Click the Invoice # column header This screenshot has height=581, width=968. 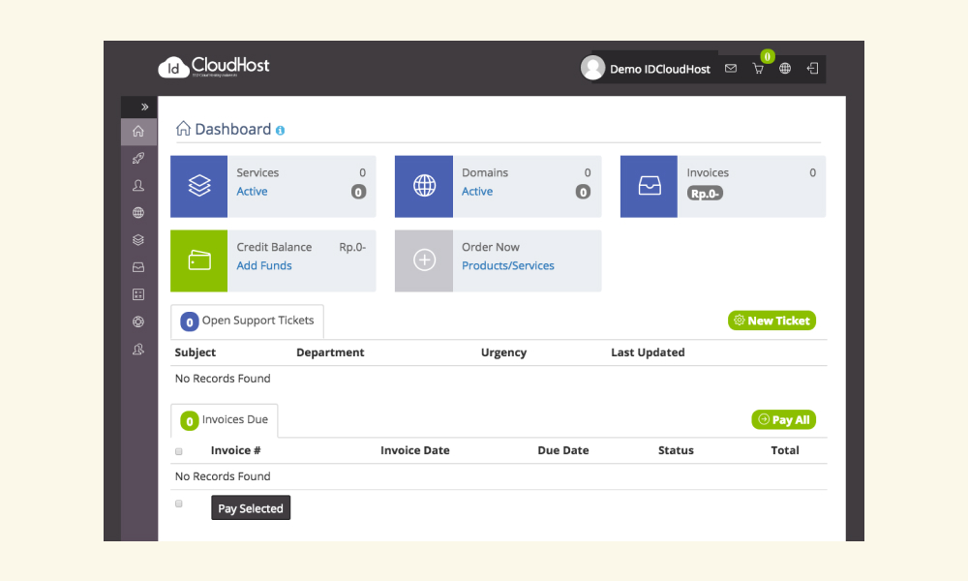pos(236,450)
